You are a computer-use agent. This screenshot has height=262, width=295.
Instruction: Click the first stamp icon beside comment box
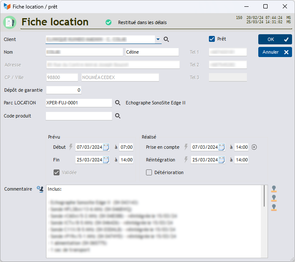point(274,189)
